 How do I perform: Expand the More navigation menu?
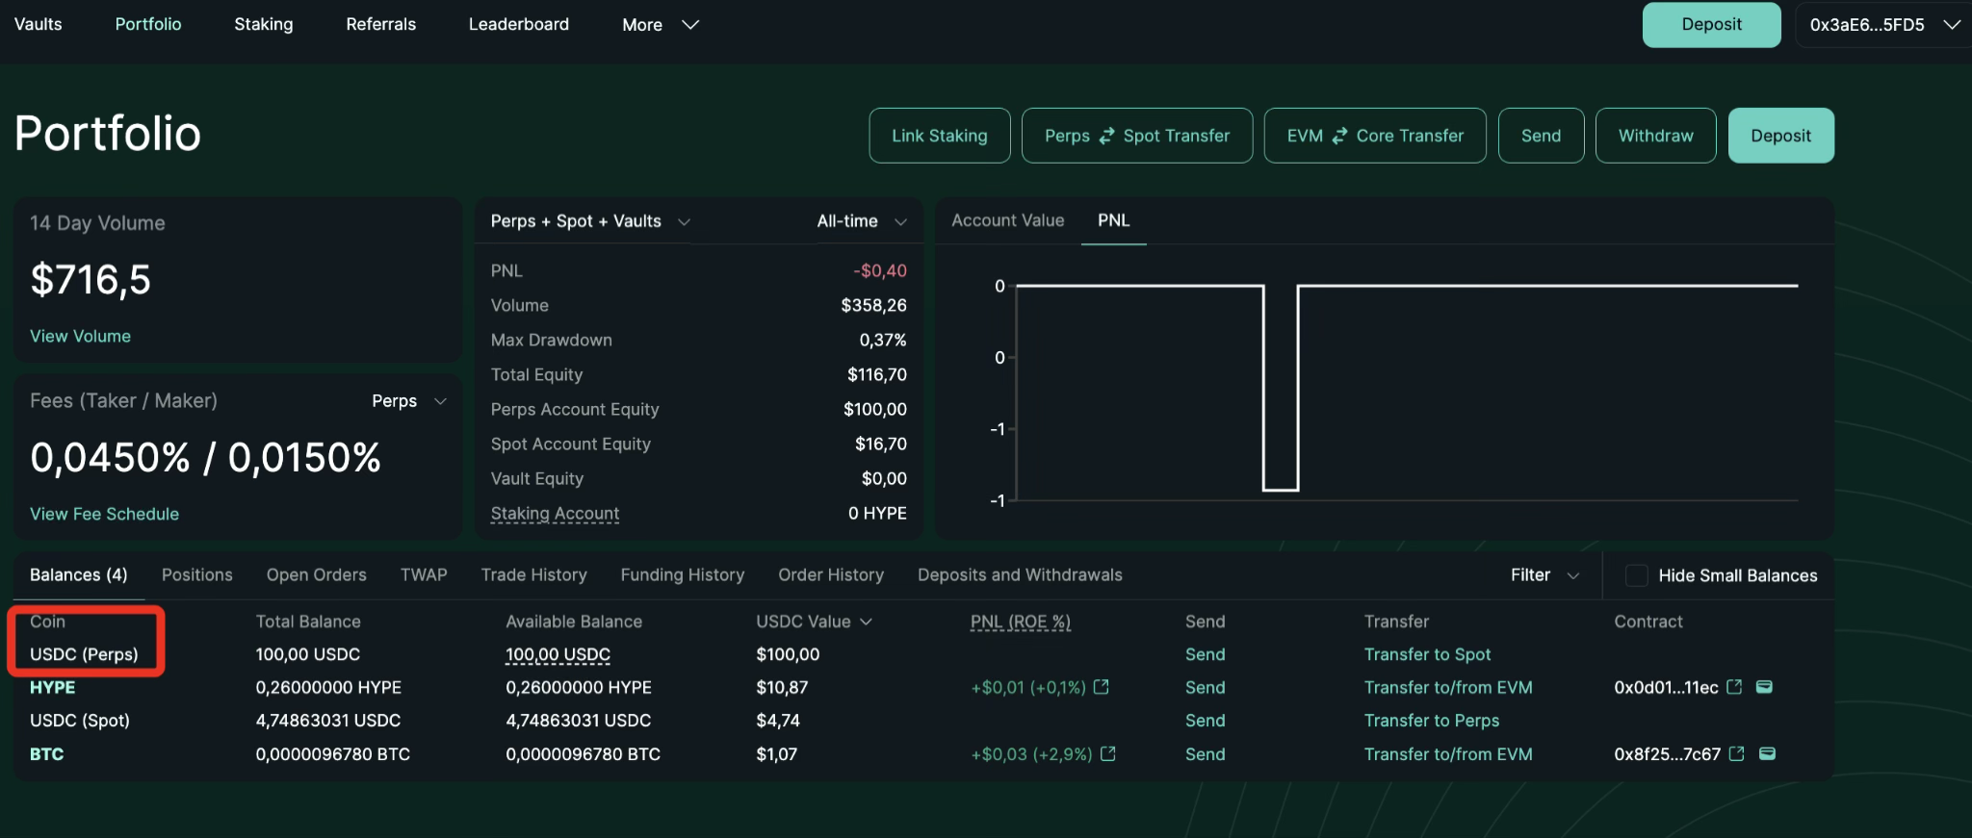660,25
